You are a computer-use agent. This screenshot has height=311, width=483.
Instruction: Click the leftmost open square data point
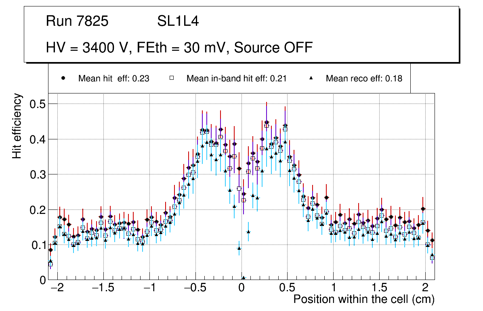(x=50, y=264)
